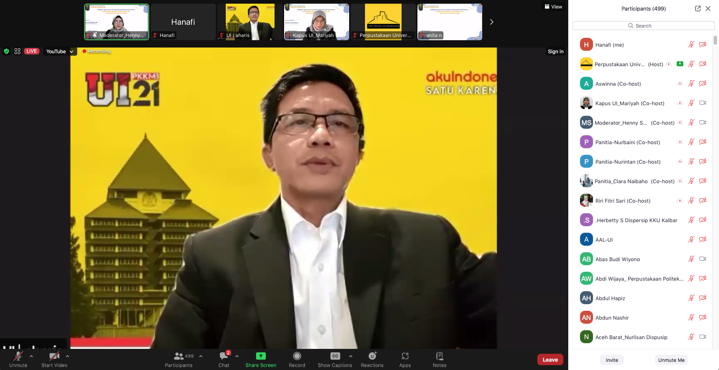Click the Recording indicator
The width and height of the screenshot is (719, 370).
[96, 51]
